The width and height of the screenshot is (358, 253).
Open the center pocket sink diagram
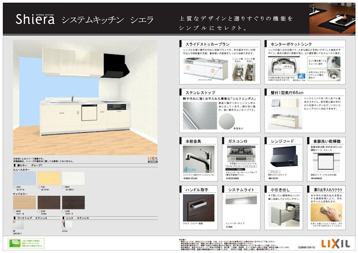click(283, 67)
